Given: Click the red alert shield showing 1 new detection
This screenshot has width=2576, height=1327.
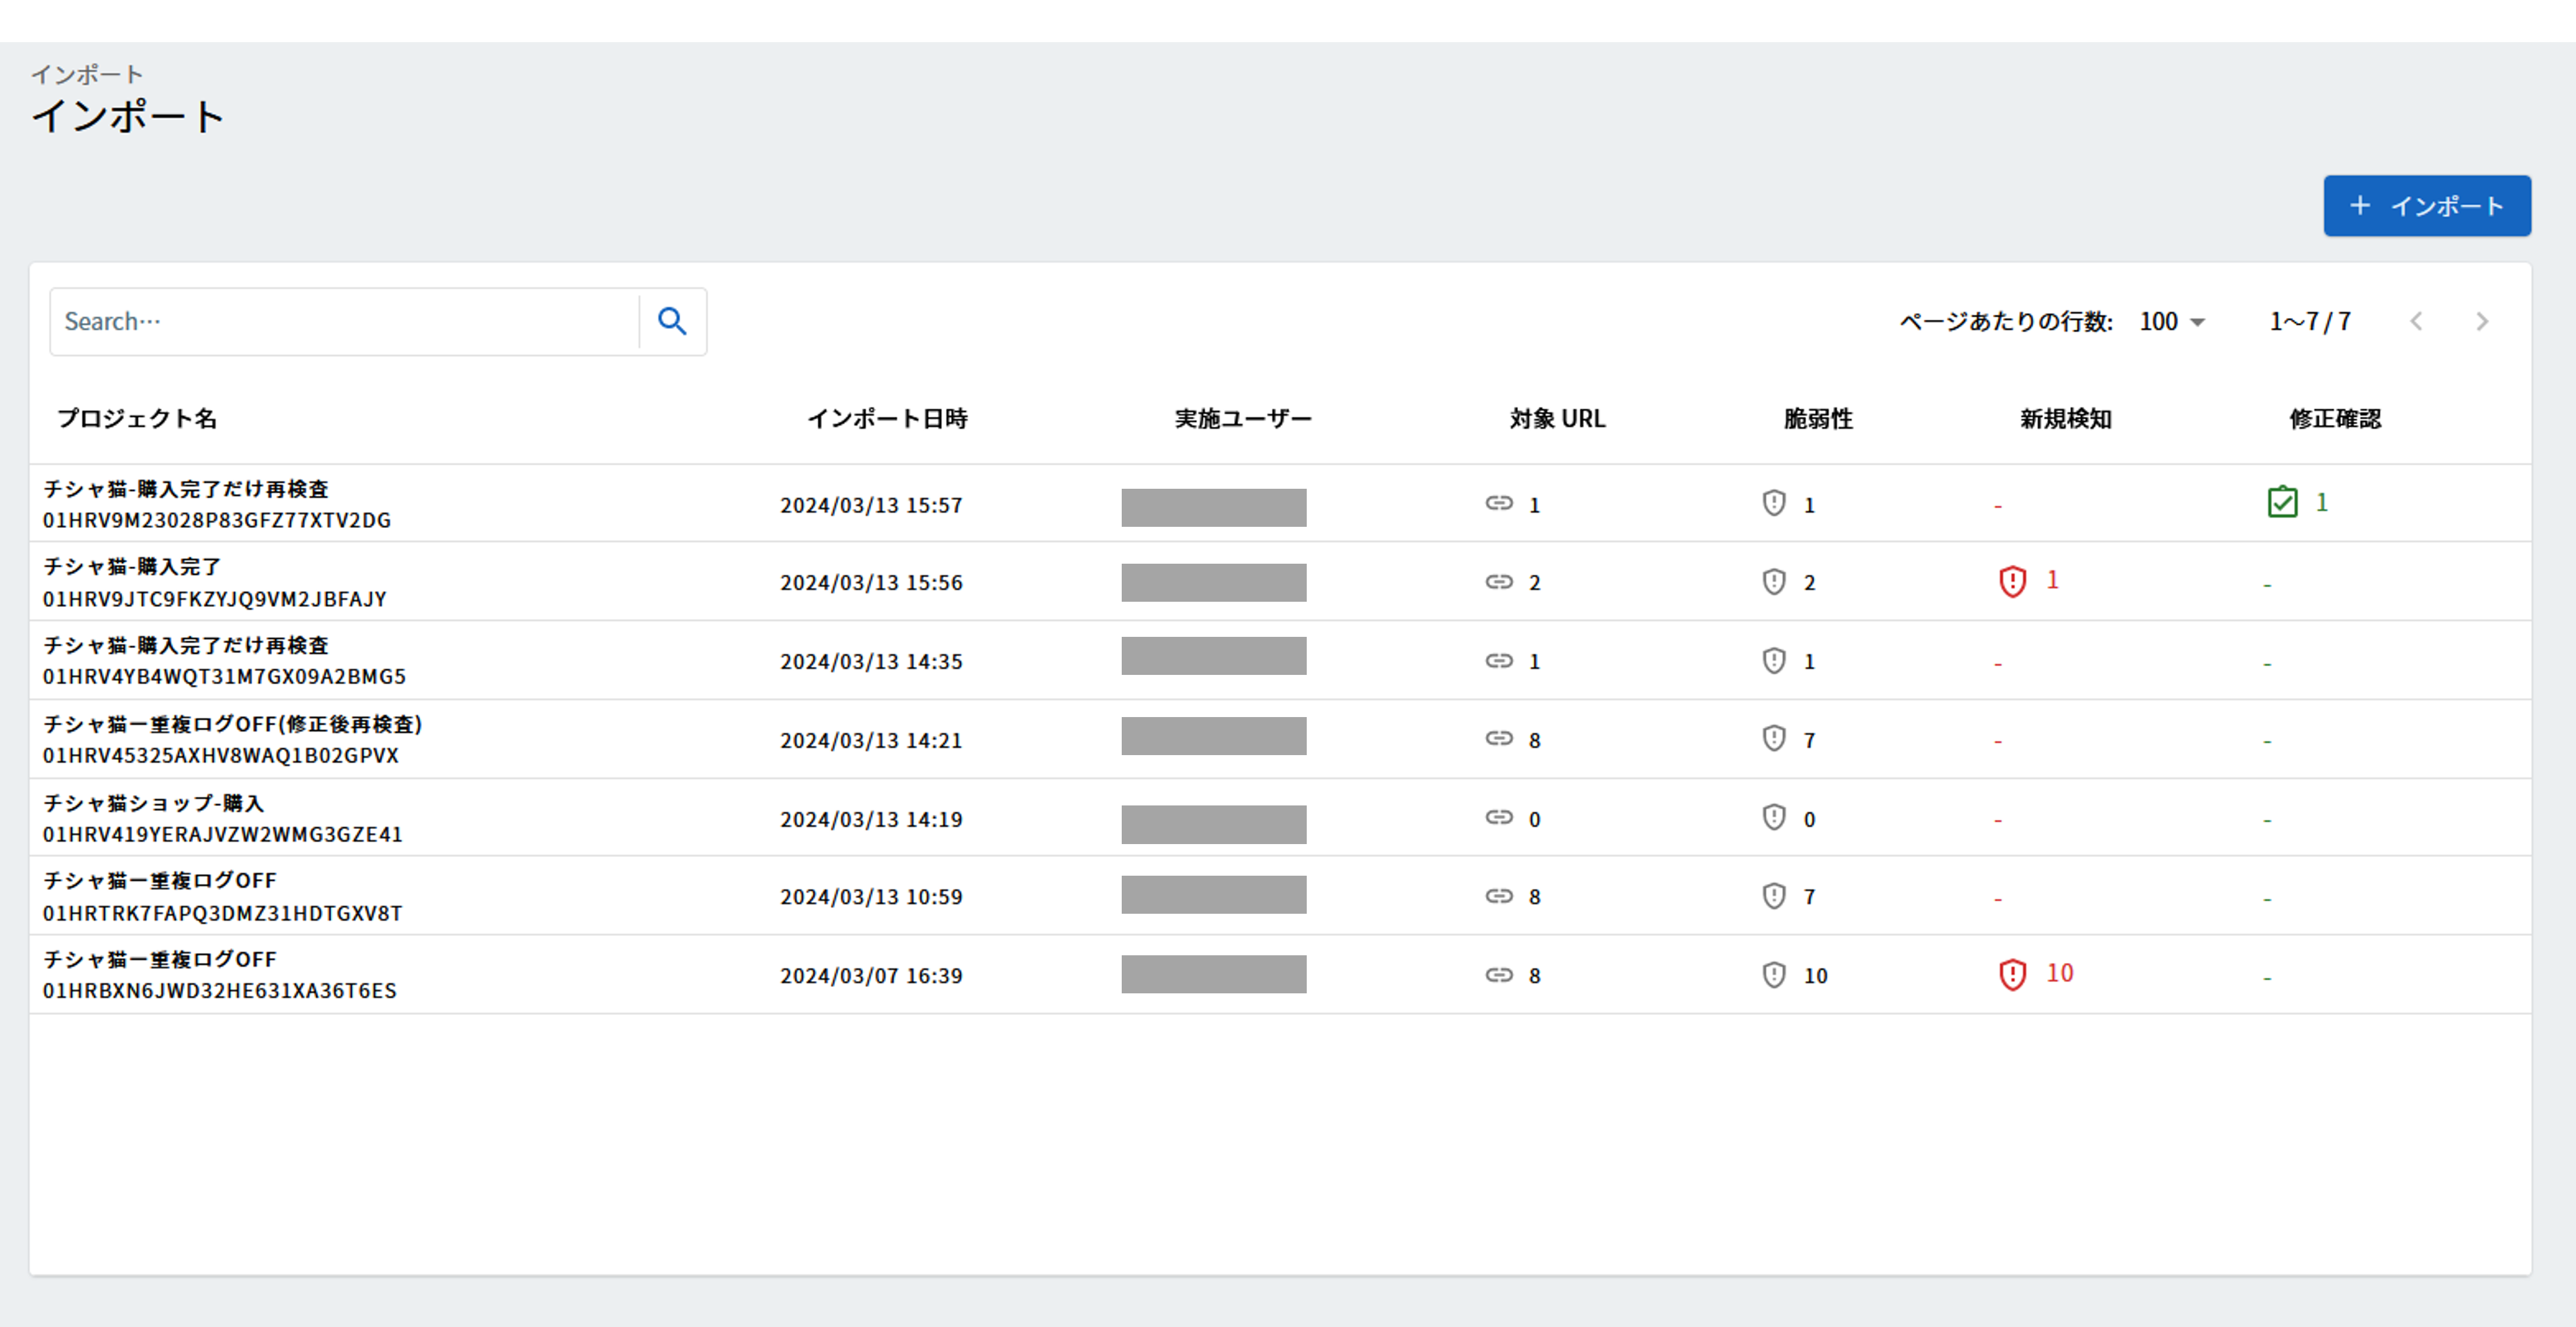Looking at the screenshot, I should point(2013,581).
